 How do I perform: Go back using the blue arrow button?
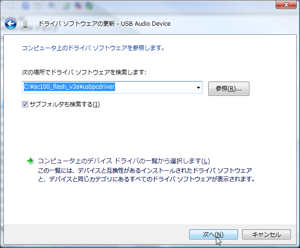(x=11, y=24)
